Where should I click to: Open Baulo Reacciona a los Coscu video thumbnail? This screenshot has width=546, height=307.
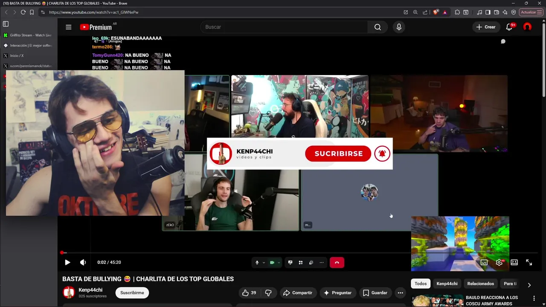[437, 301]
